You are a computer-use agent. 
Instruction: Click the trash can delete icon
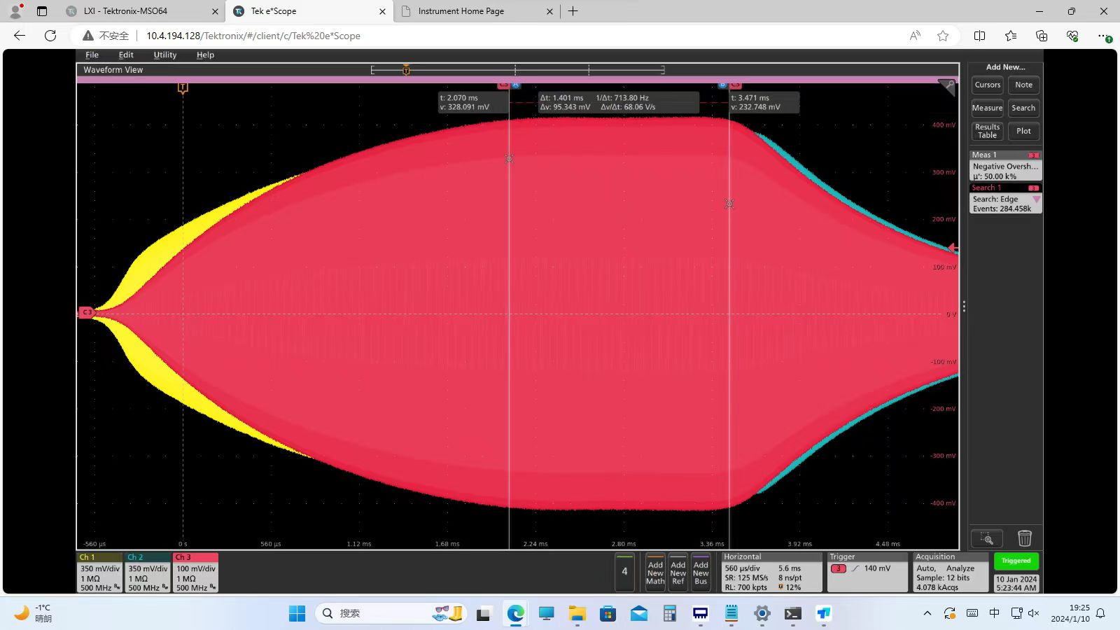pyautogui.click(x=1024, y=538)
